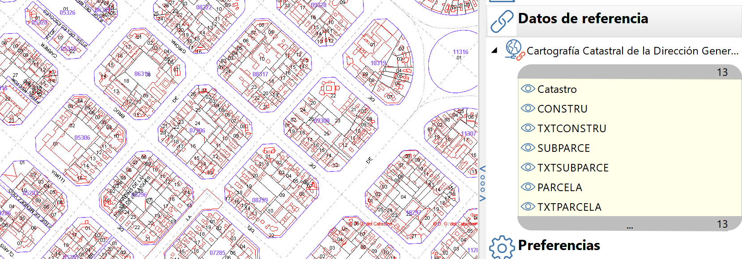Collapse the Cartografía Catastral tree node
This screenshot has width=742, height=259.
pos(495,50)
